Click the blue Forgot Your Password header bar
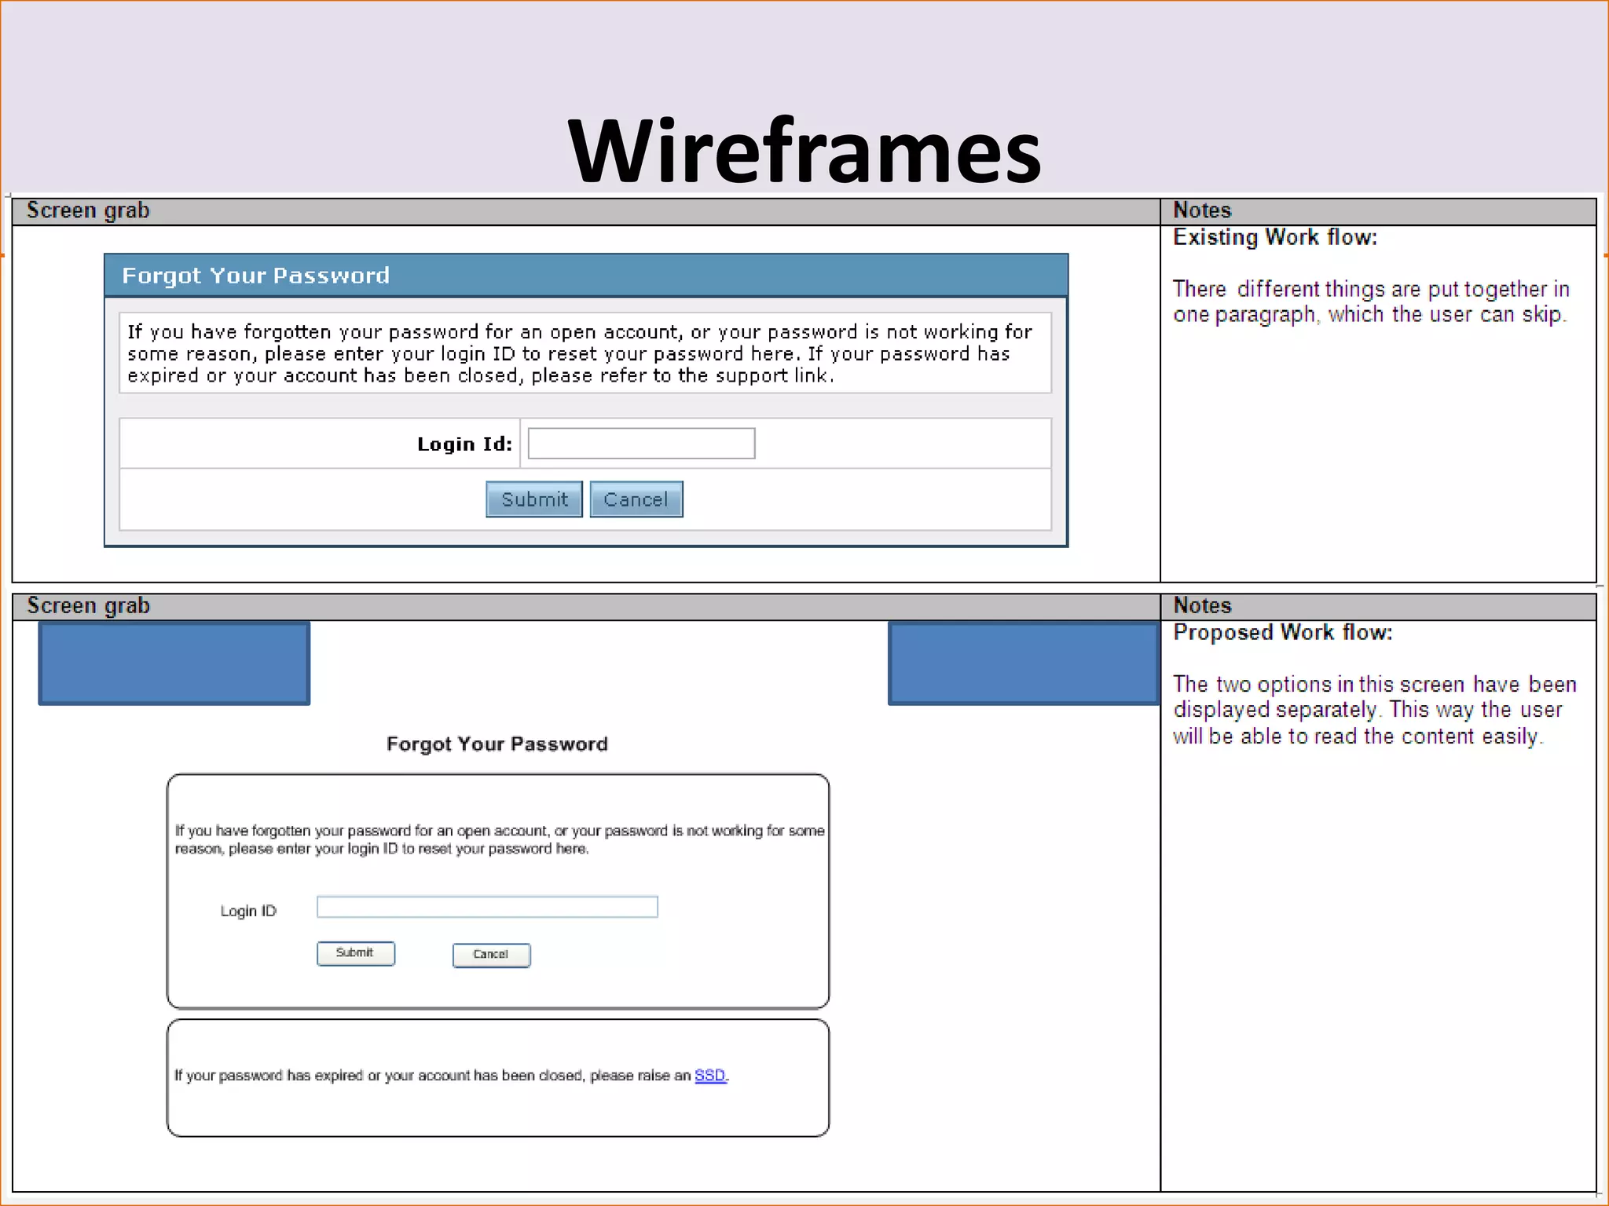Image resolution: width=1609 pixels, height=1206 pixels. 585,276
